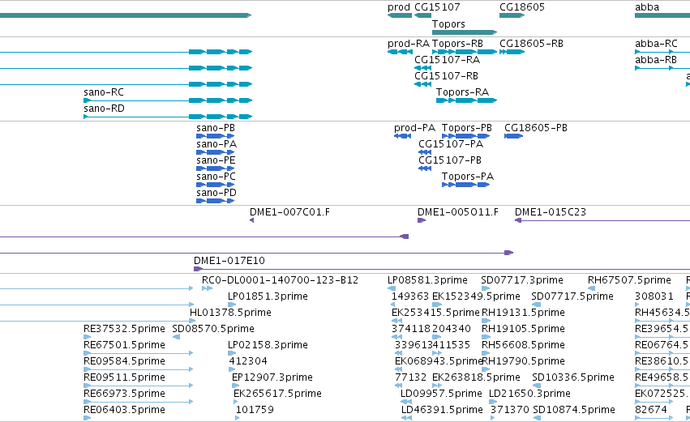This screenshot has height=422, width=690.
Task: Select EST SD10874.5prime
Action: tap(537, 419)
